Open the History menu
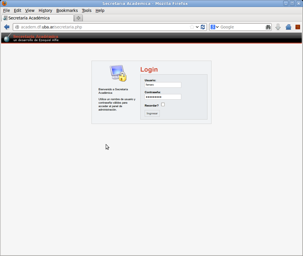Screen dimensions: 303x256 tap(45, 10)
